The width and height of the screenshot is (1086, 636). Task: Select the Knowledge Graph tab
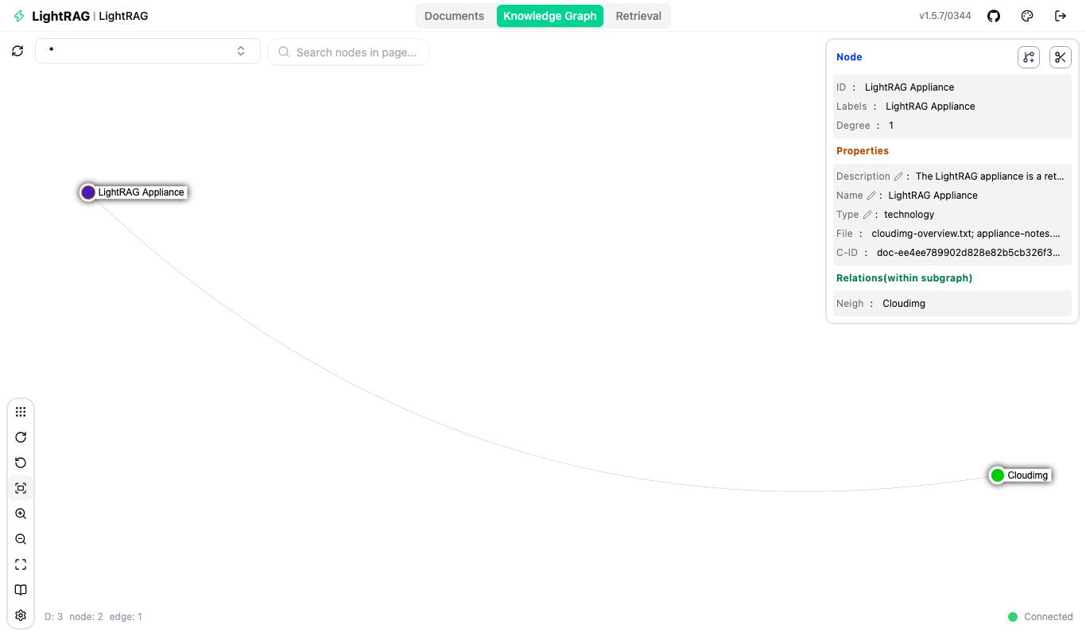coord(550,16)
